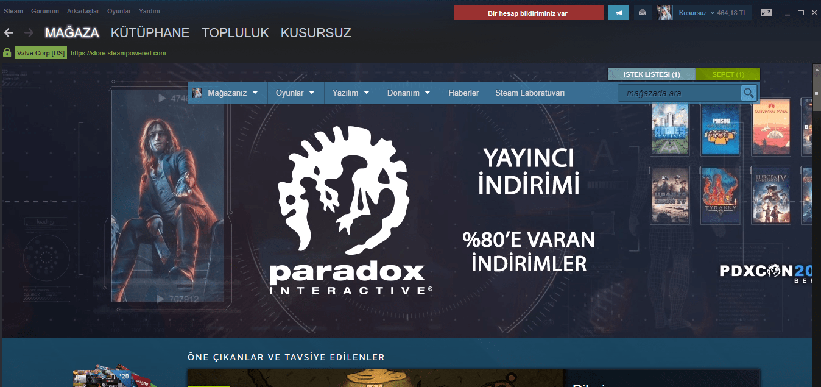The height and width of the screenshot is (387, 821).
Task: Switch to the KUSURSUZ profile tab
Action: (315, 32)
